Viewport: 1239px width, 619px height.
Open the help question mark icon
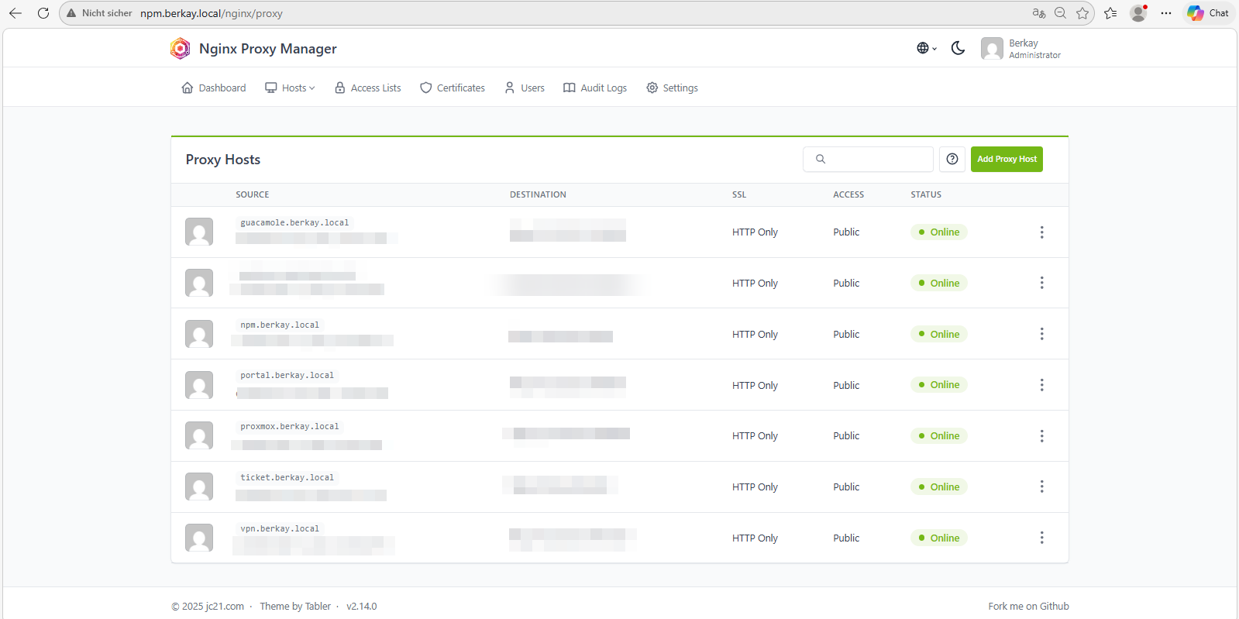[x=952, y=159]
